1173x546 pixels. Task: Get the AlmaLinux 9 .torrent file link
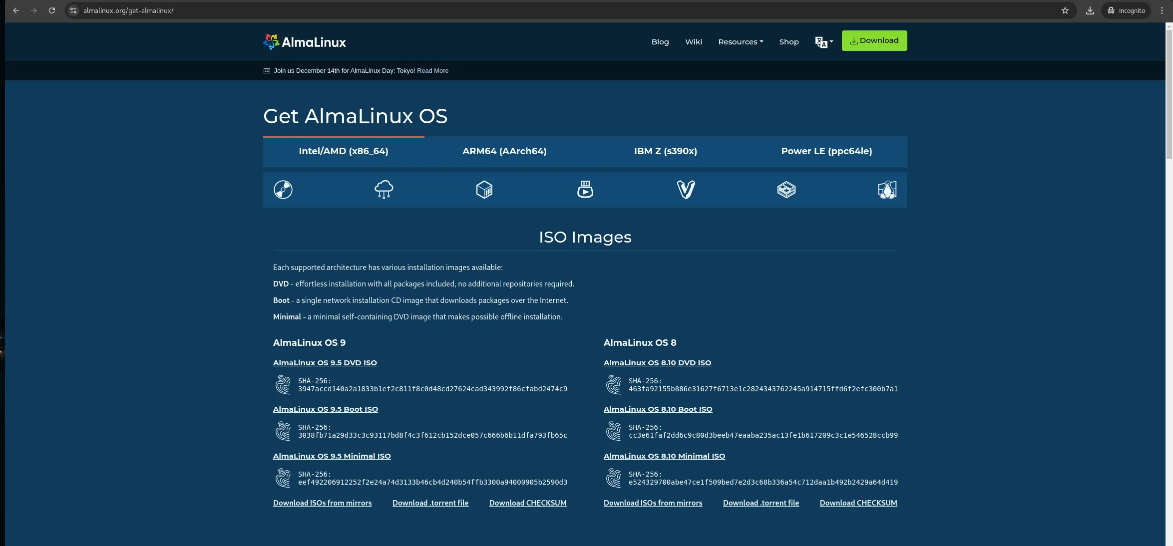click(430, 503)
